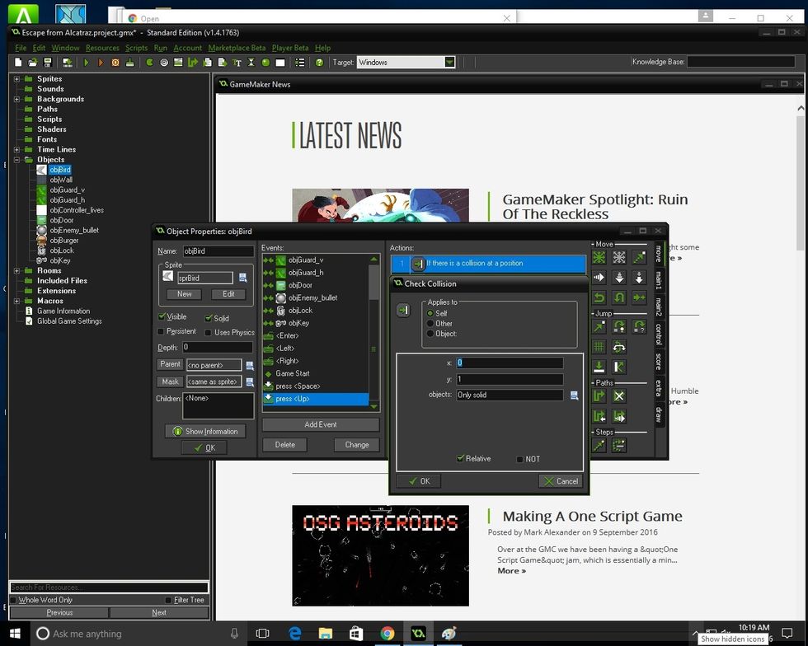
Task: Select the Move Fixed action under Move
Action: coord(599,257)
